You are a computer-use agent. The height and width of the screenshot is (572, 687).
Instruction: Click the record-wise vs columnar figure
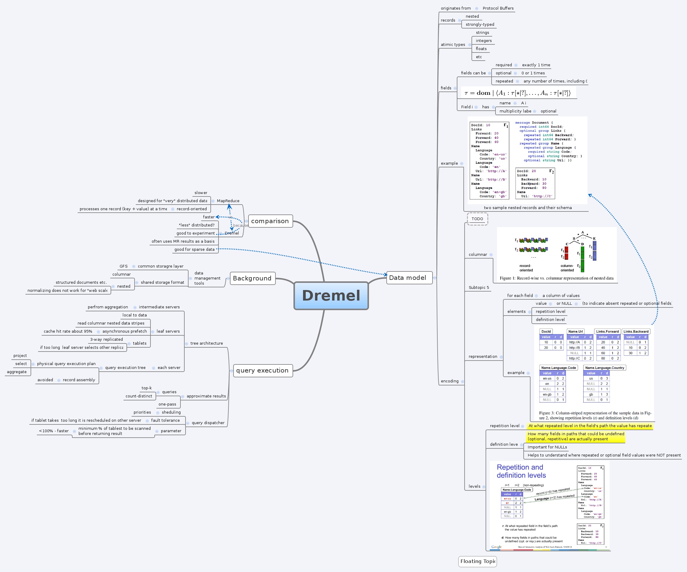tap(557, 254)
